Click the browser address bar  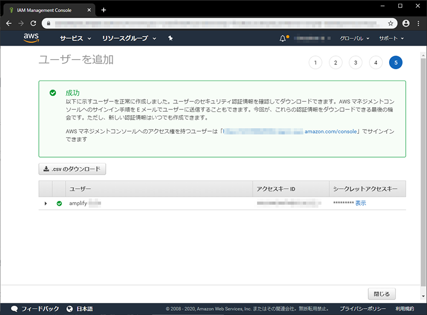[x=220, y=23]
